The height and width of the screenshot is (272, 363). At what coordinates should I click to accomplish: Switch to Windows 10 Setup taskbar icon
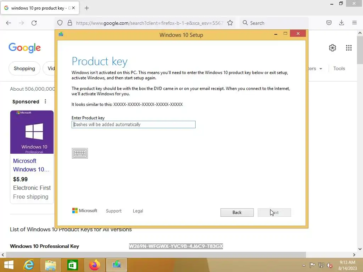tap(116, 265)
